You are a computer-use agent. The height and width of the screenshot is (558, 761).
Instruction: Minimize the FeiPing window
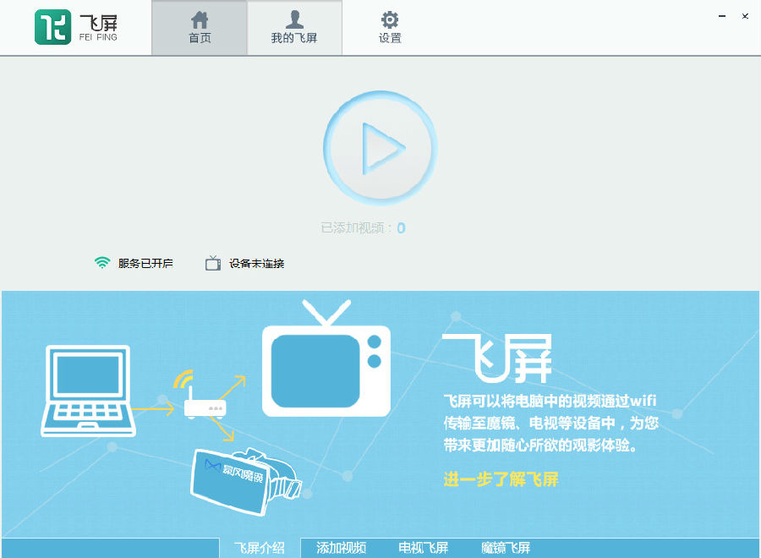tap(723, 16)
